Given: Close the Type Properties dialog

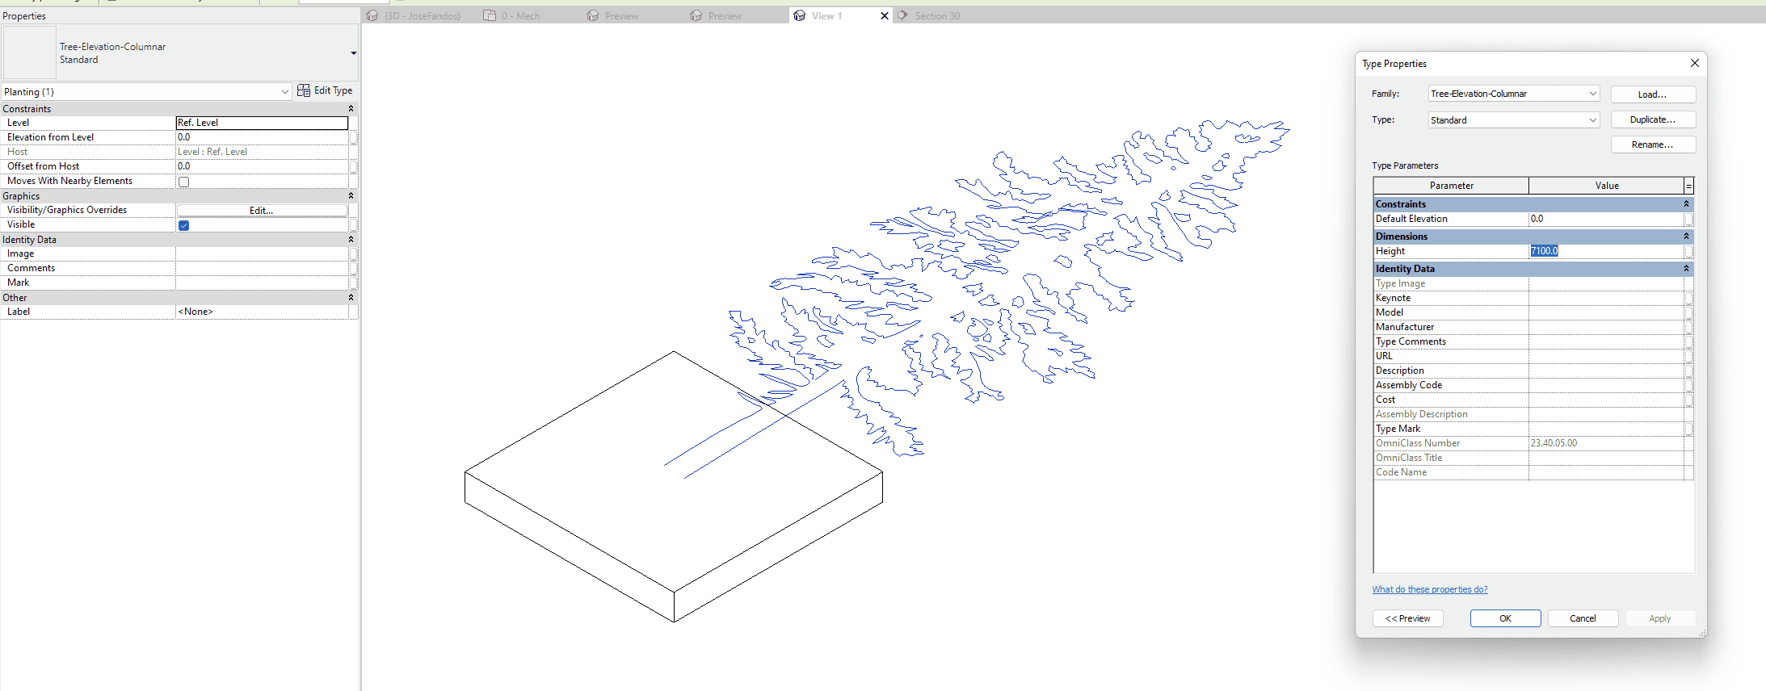Looking at the screenshot, I should click(x=1695, y=63).
